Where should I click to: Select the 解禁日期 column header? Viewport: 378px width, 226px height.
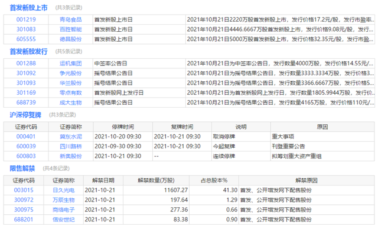click(103, 180)
